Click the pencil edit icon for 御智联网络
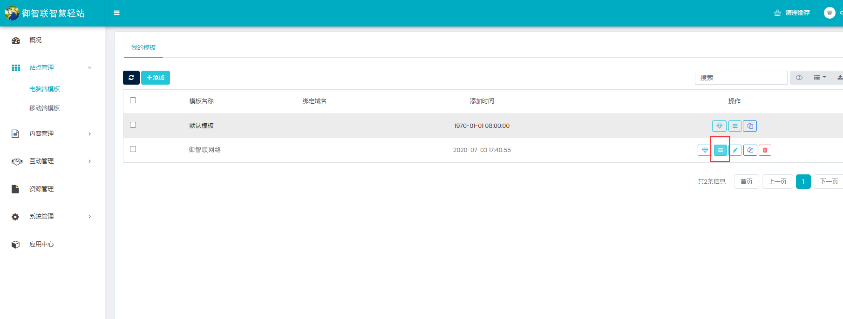The height and width of the screenshot is (319, 843). click(735, 150)
